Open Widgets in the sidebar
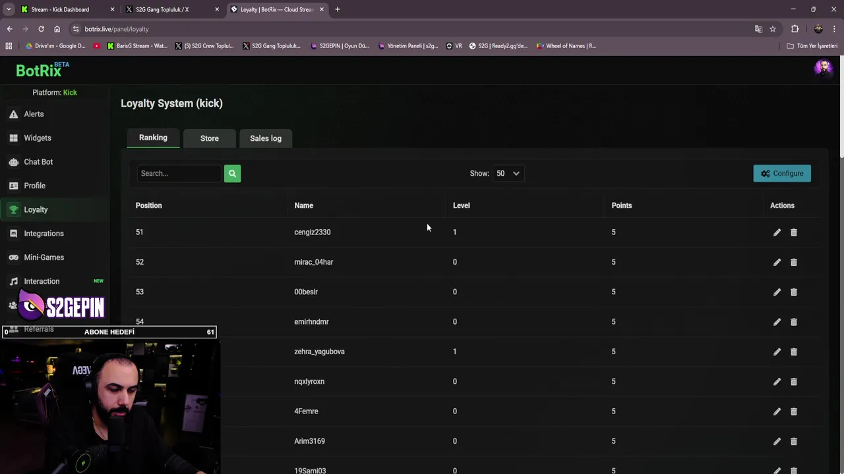This screenshot has height=474, width=844. tap(38, 138)
